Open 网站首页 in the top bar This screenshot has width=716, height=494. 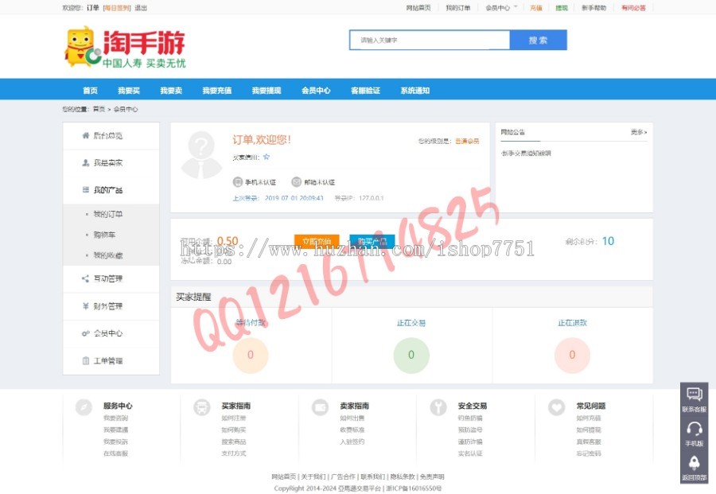[418, 8]
